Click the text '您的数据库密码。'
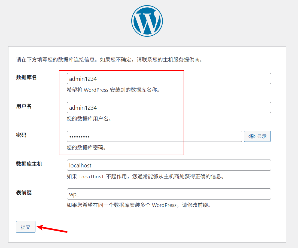The image size is (298, 248). tap(86, 148)
